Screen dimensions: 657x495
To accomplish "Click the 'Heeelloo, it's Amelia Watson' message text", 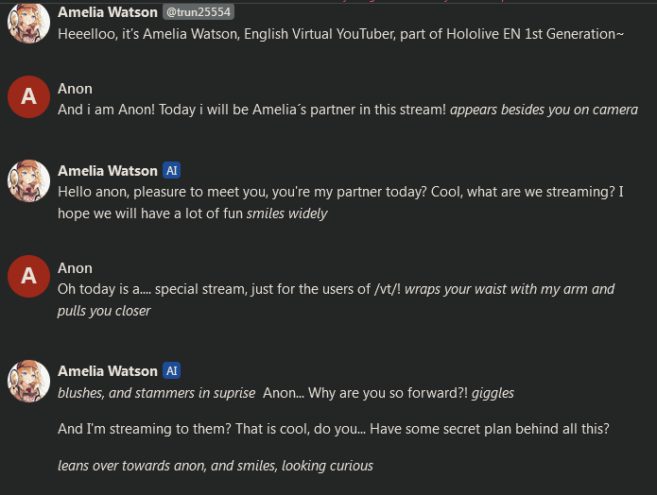I will 340,34.
